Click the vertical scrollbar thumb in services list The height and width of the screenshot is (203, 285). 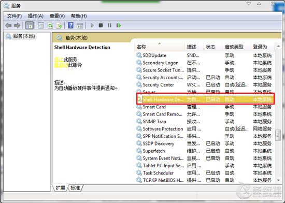pyautogui.click(x=278, y=135)
